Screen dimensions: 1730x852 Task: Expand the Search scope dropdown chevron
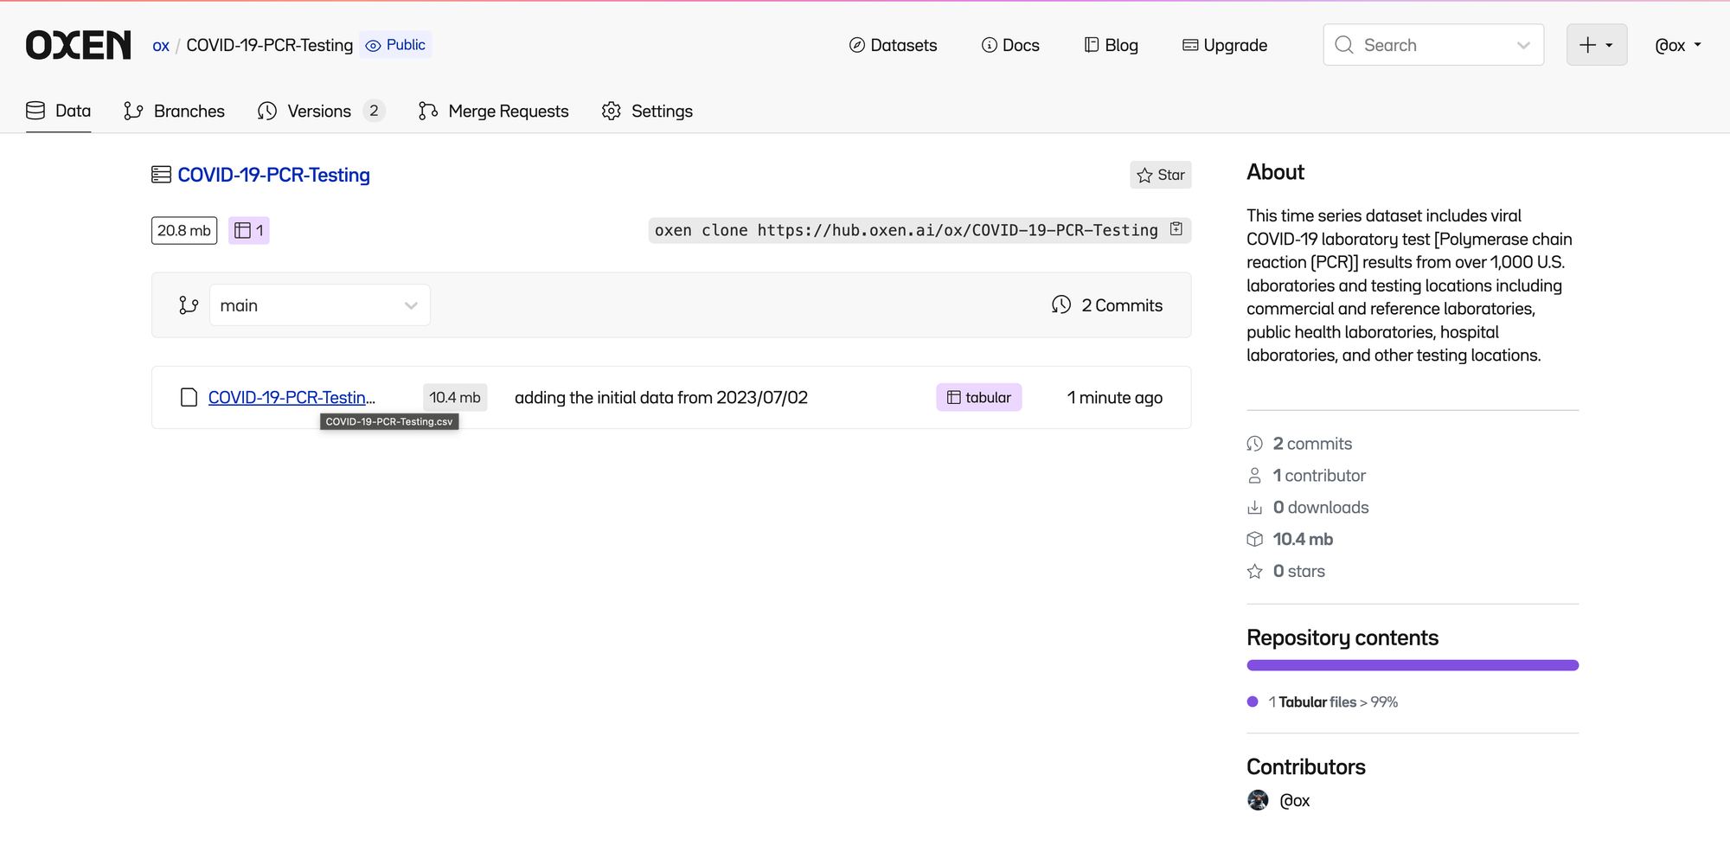tap(1524, 45)
